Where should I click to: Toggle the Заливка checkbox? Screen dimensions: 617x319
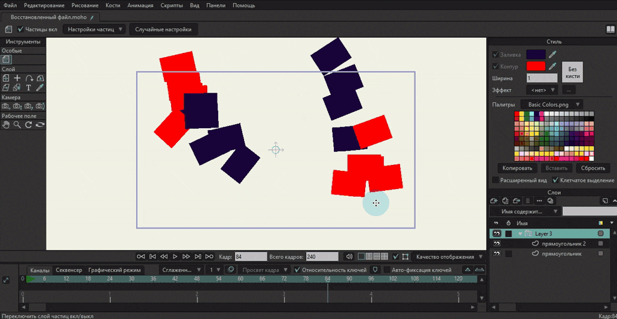coord(495,54)
